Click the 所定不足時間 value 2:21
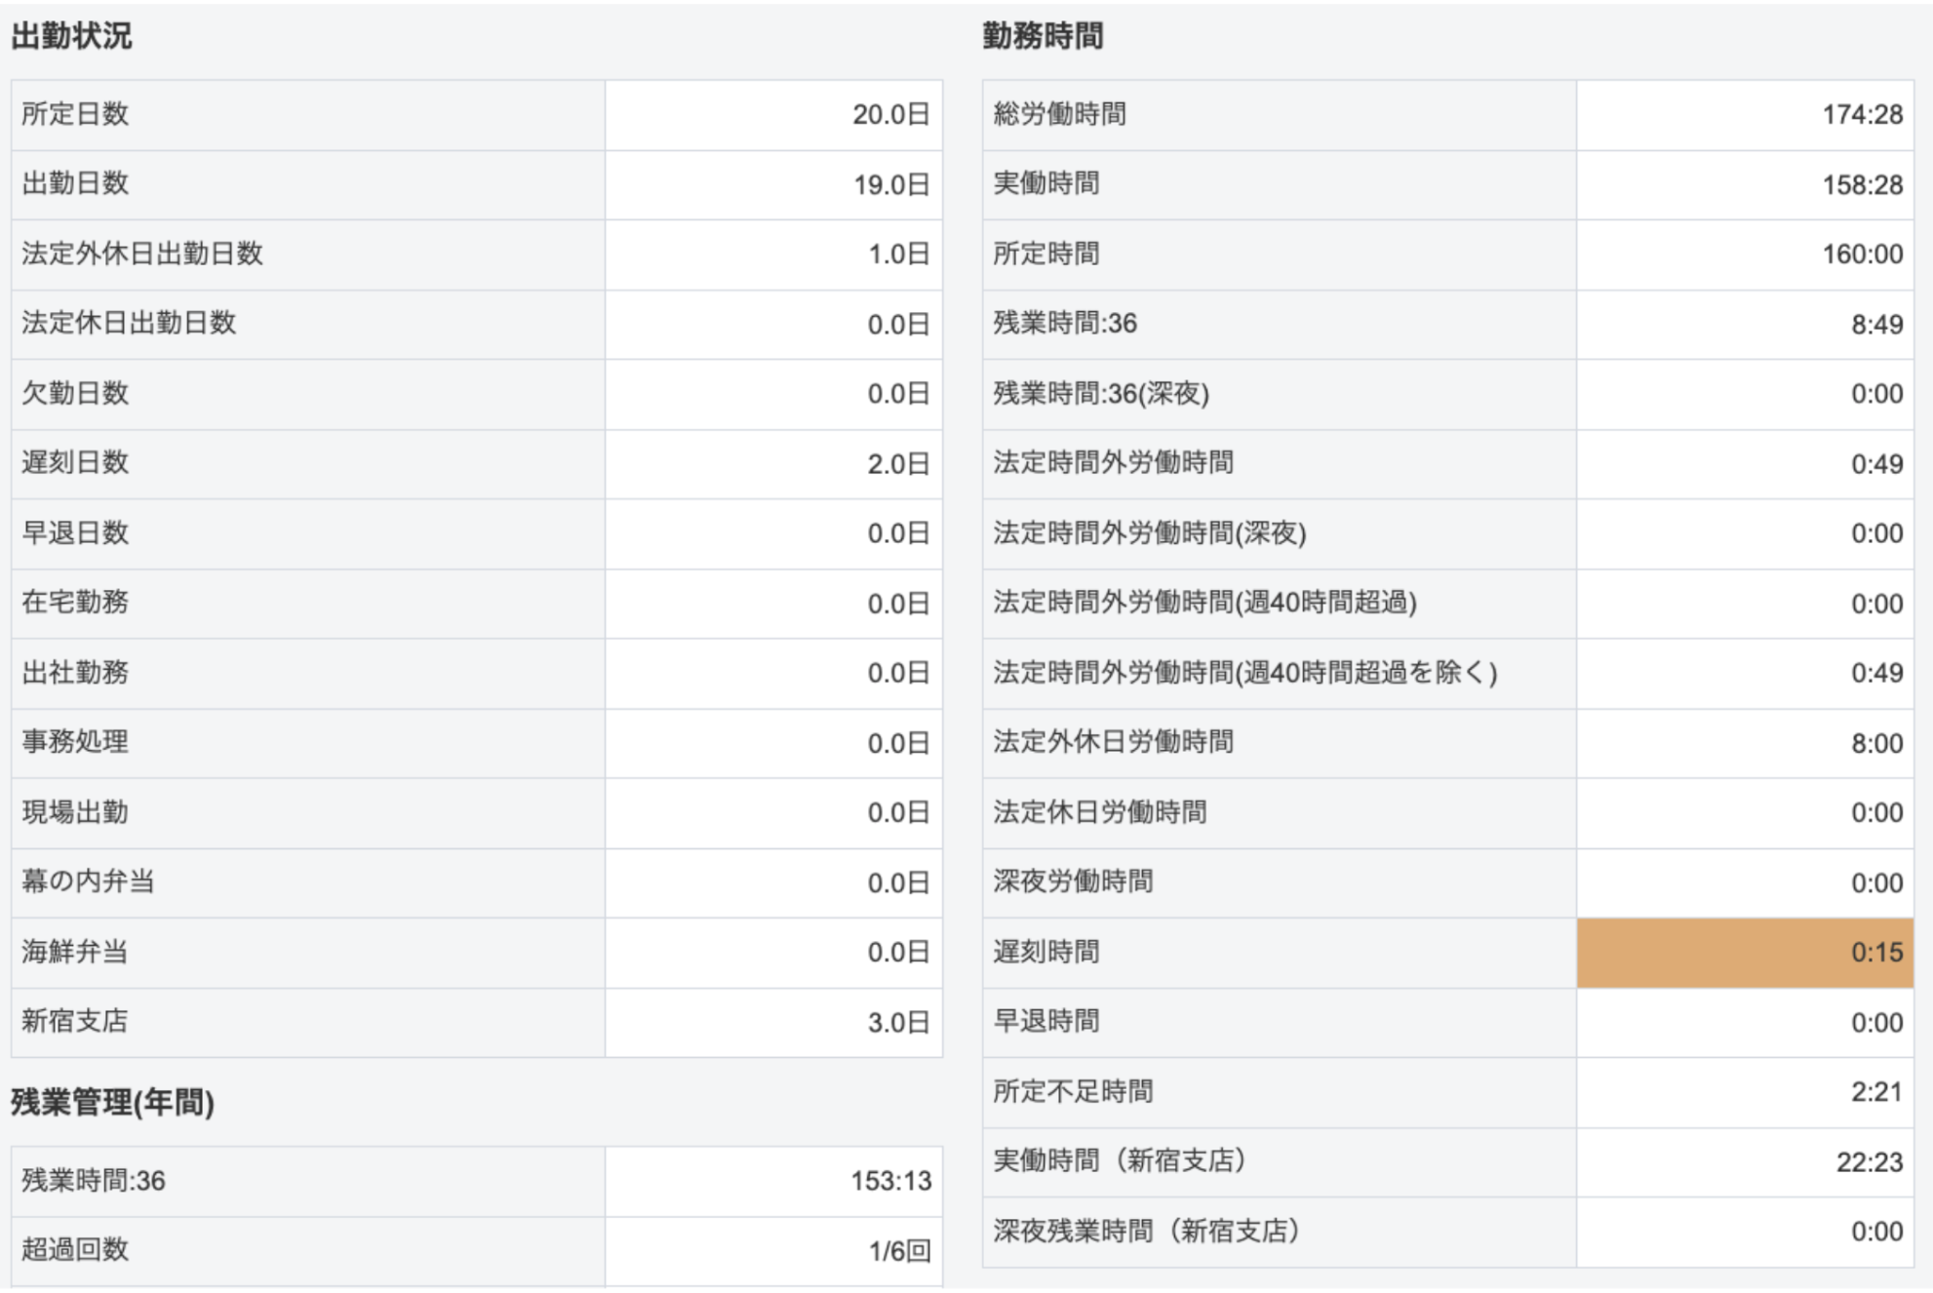Image resolution: width=1933 pixels, height=1293 pixels. click(1876, 1091)
